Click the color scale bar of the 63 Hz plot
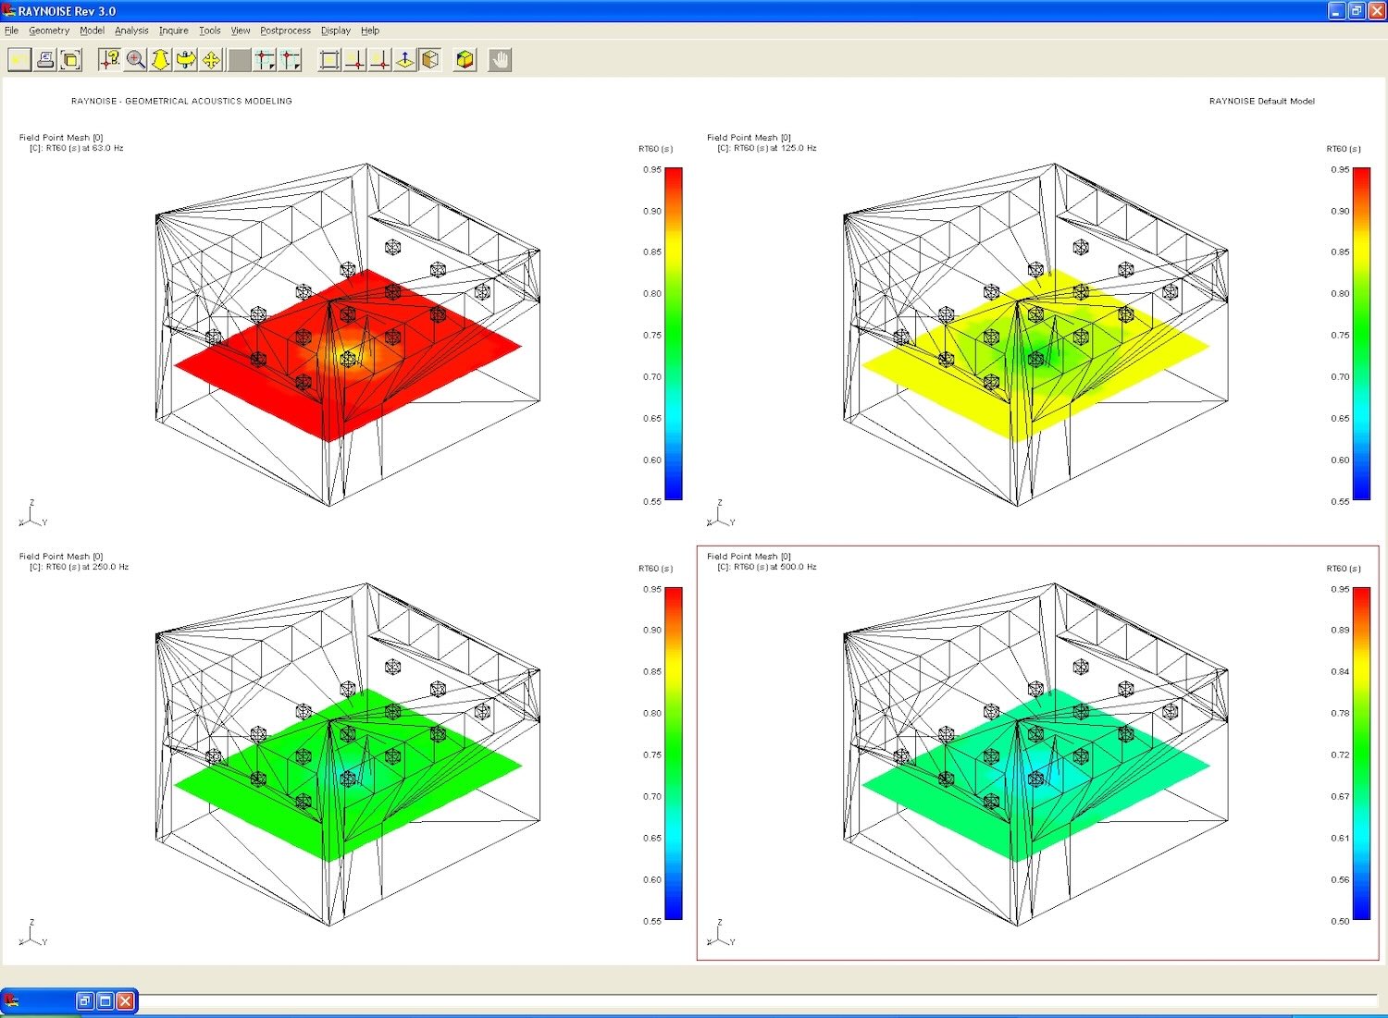 (x=674, y=334)
